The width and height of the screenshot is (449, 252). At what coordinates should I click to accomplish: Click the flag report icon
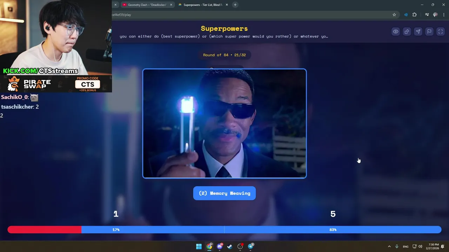(x=429, y=31)
